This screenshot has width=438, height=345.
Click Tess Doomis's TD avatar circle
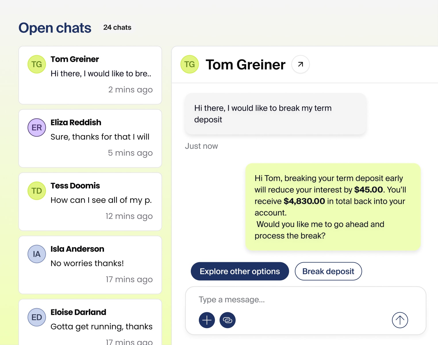36,191
